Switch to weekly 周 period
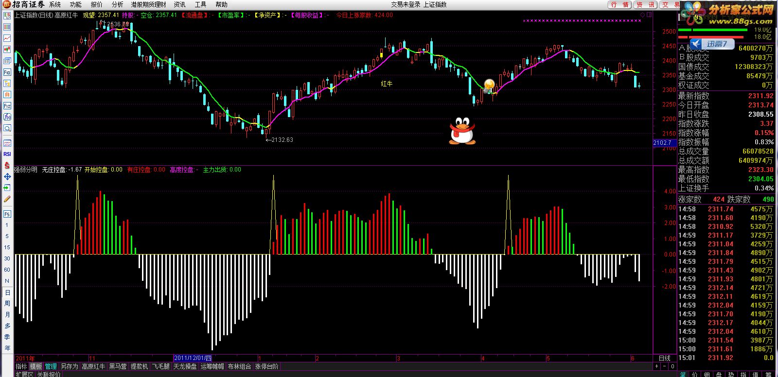Viewport: 778px width, 377px height. coord(7,304)
